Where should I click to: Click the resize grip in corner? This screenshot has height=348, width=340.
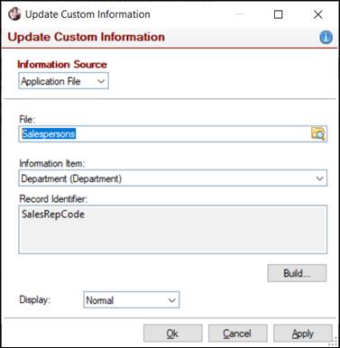(x=334, y=343)
